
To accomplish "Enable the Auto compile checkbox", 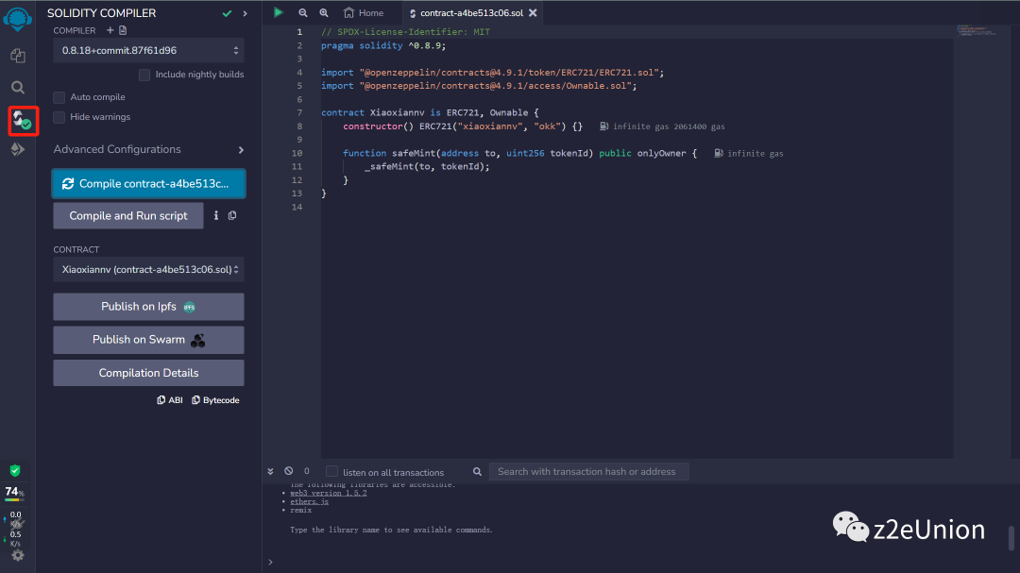I will tap(59, 97).
